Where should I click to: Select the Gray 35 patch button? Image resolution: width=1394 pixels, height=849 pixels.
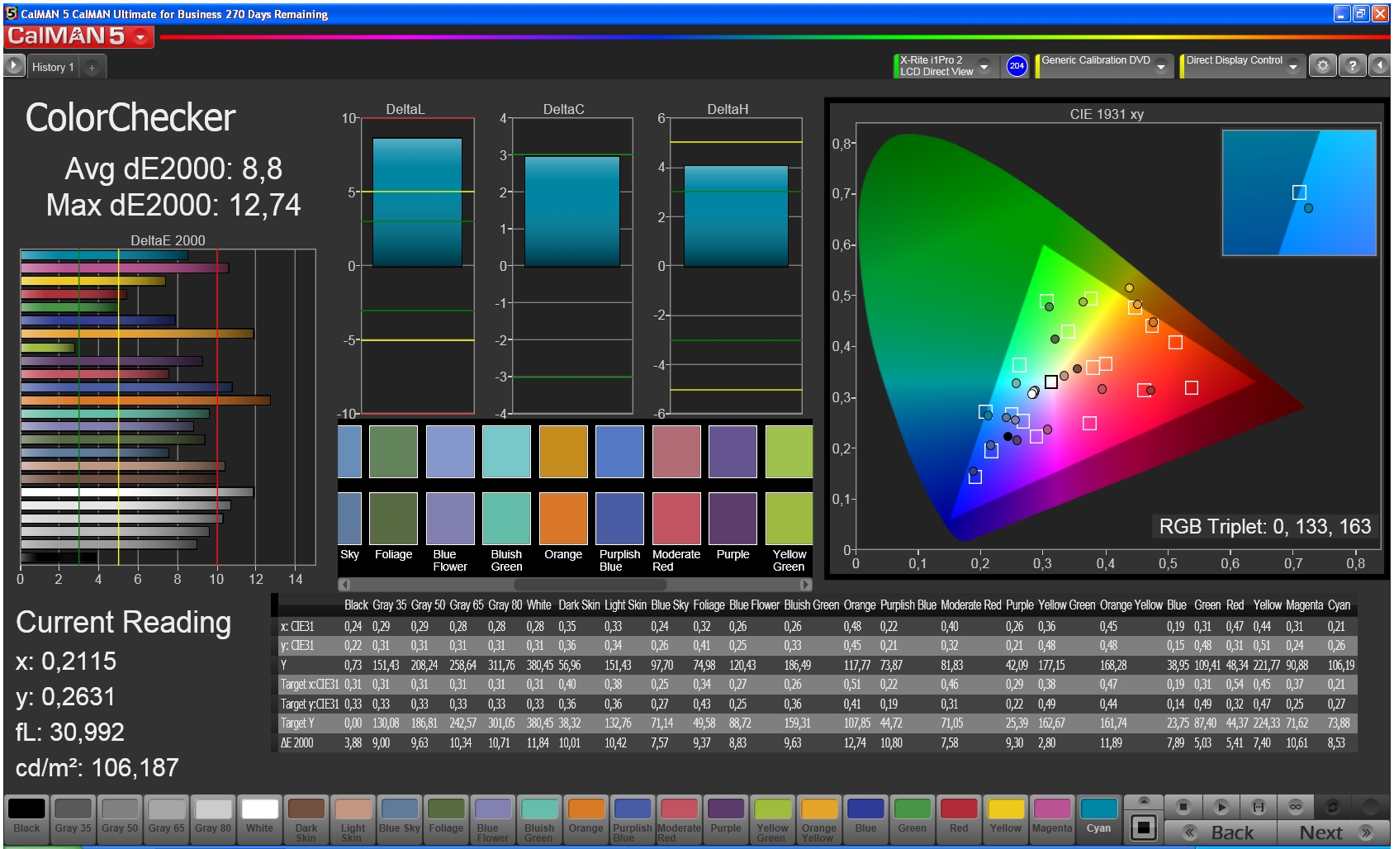click(x=73, y=819)
